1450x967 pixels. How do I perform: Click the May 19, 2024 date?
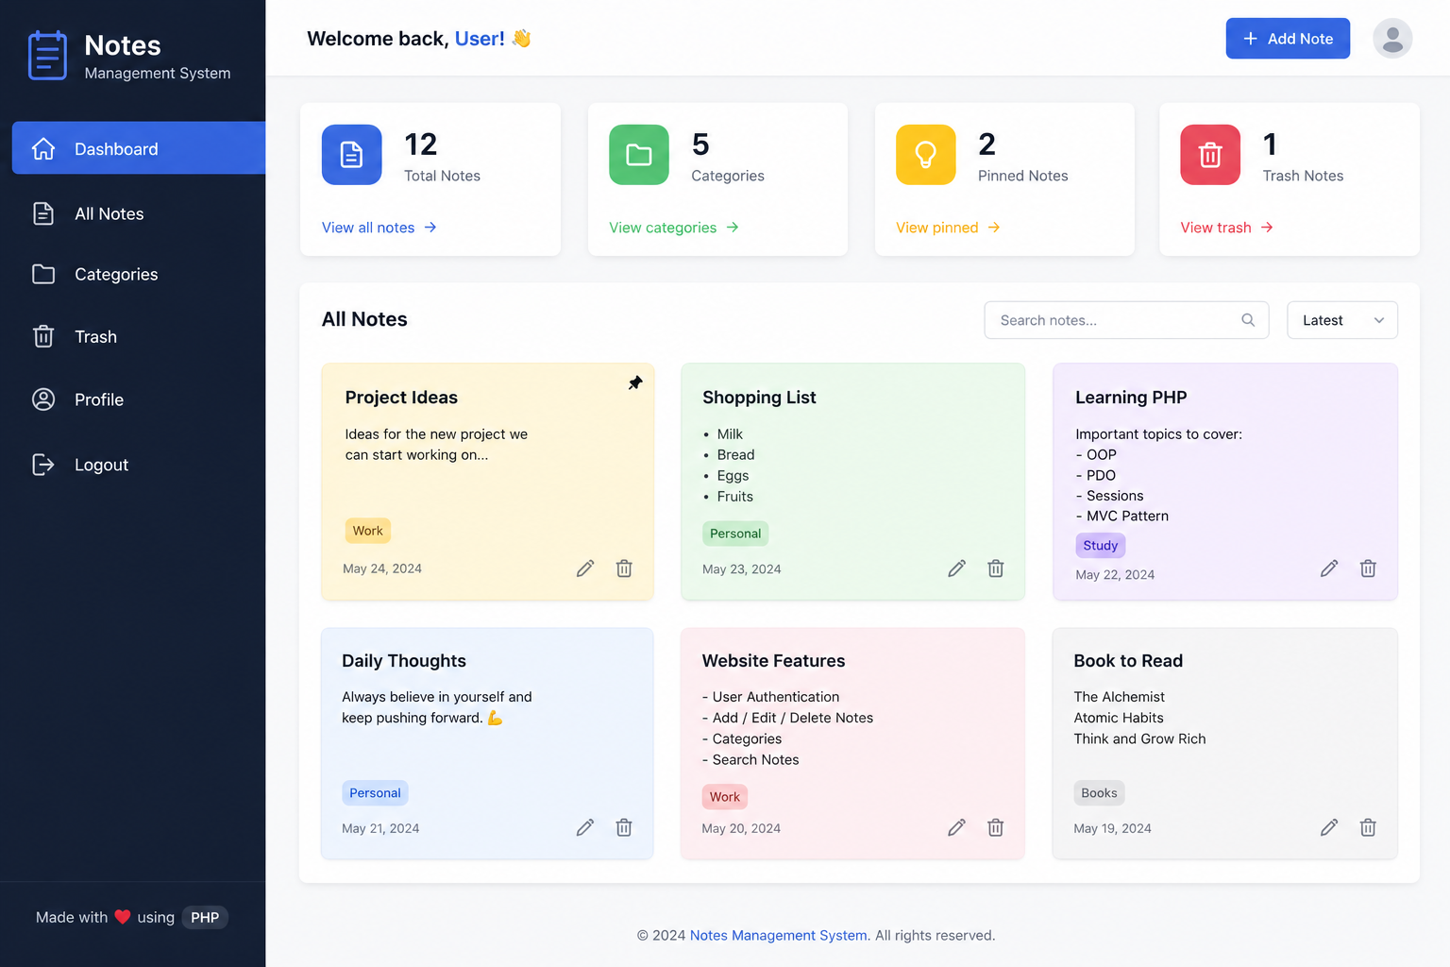(1112, 828)
